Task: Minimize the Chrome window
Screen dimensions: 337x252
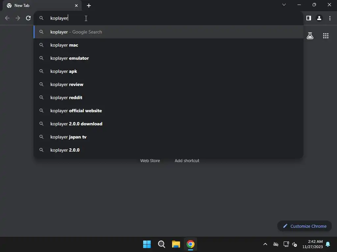Action: point(299,5)
